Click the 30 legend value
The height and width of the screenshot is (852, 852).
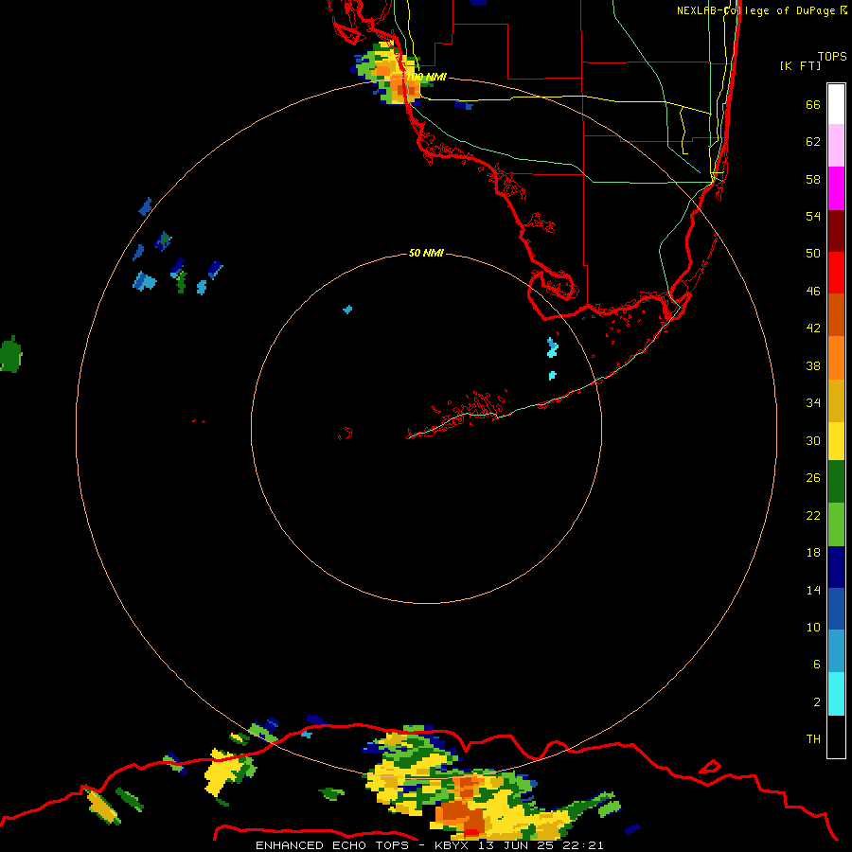[813, 440]
